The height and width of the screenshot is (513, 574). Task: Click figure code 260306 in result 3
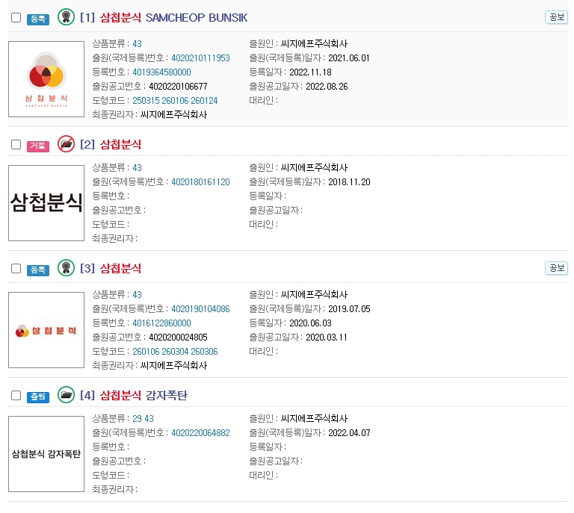click(204, 352)
